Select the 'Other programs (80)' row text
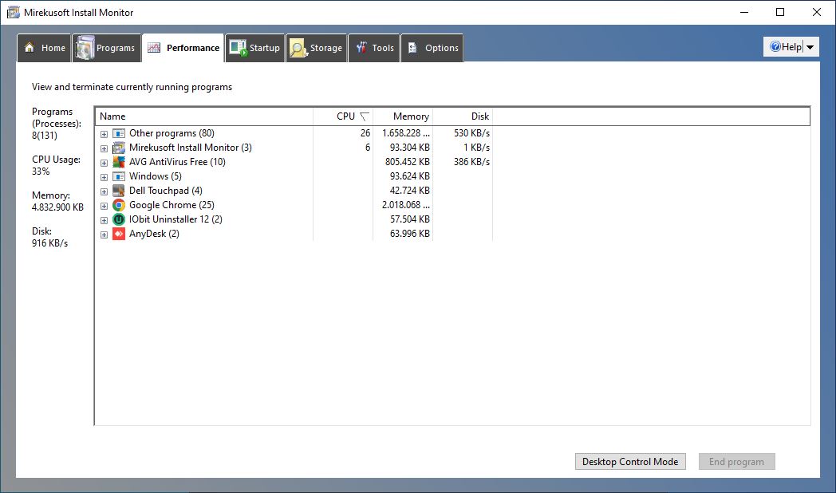The image size is (836, 493). click(172, 133)
